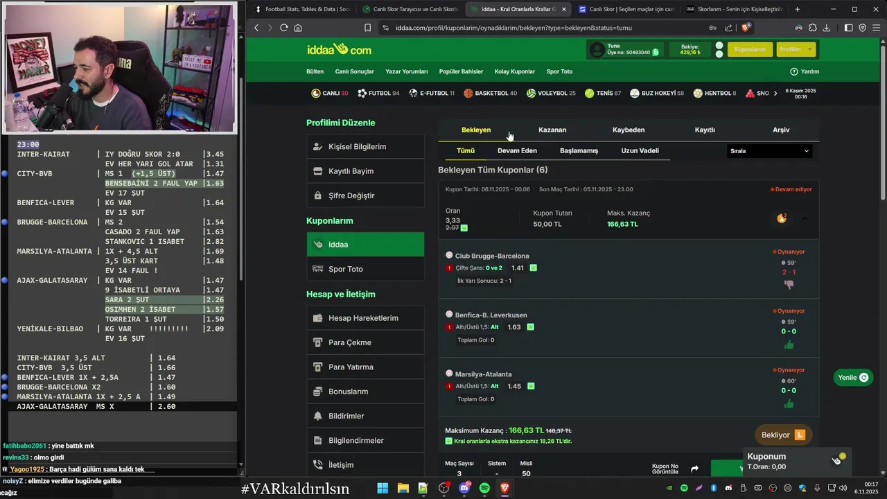This screenshot has width=887, height=499.
Task: Open Popüler Bahisler in top menu
Action: (461, 71)
